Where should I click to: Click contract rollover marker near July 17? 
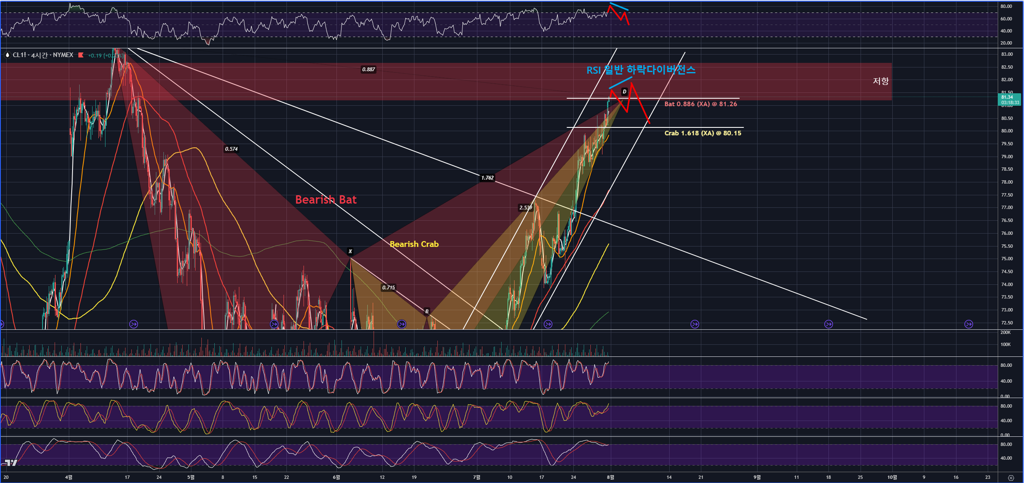pos(548,324)
